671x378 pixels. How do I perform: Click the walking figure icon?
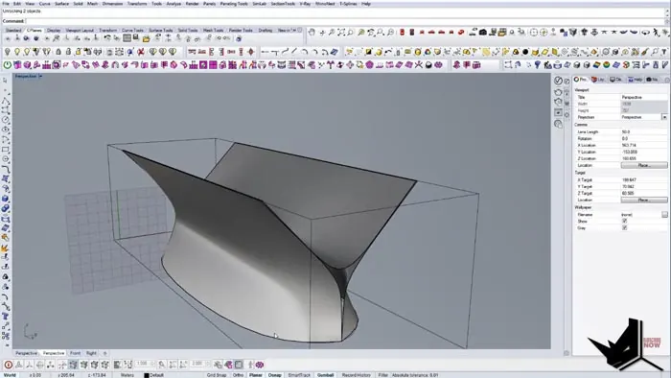point(657,32)
